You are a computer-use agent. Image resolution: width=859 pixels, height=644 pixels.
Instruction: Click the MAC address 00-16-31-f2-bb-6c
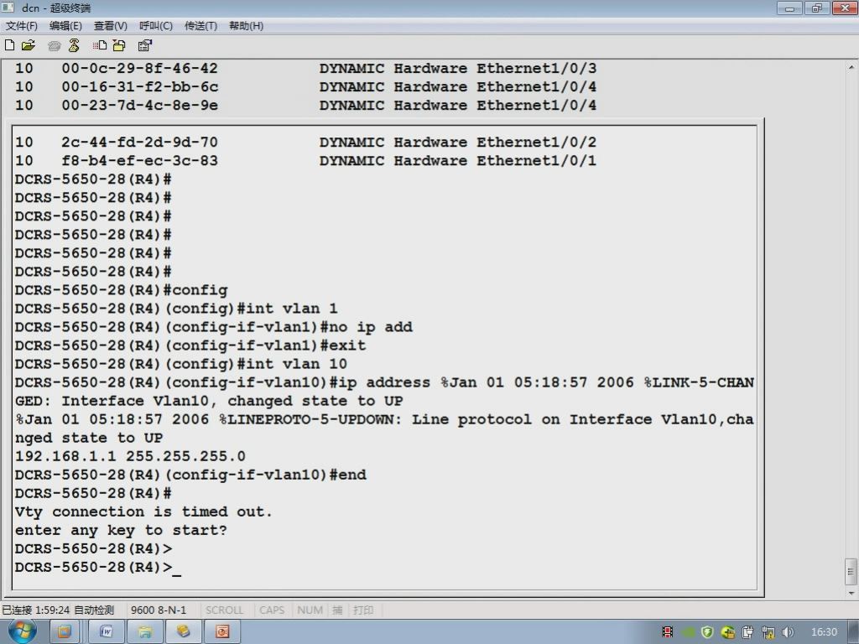coord(140,86)
